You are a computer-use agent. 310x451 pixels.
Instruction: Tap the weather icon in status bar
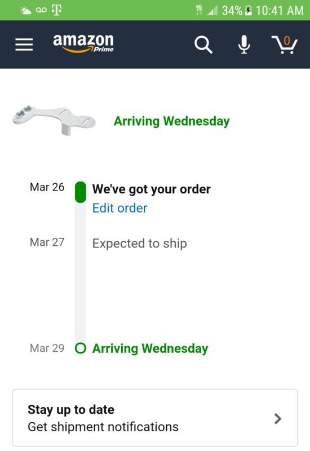tap(25, 11)
